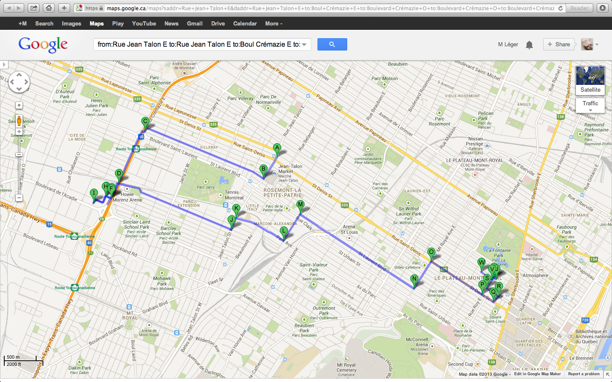Click the browser back arrow button
Screen dimensions: 612x382
click(8, 8)
